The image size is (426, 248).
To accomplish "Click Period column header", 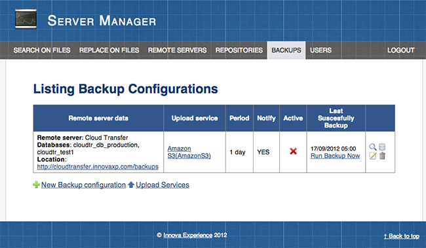I will (239, 118).
